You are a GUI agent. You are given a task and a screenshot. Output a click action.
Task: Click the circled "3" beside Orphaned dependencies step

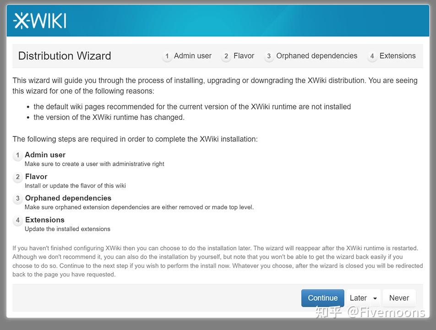pos(17,199)
